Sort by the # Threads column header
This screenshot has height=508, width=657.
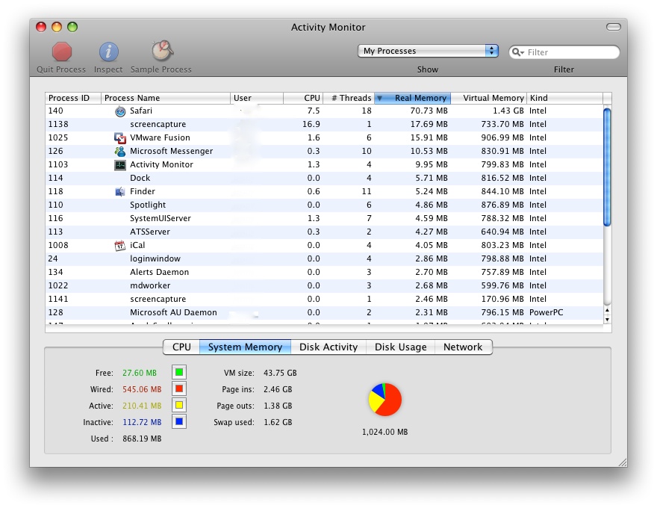(x=349, y=98)
